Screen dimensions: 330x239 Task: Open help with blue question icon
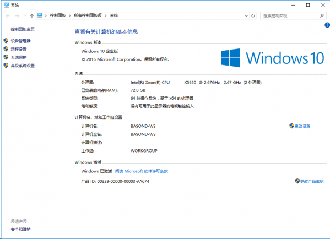(327, 25)
